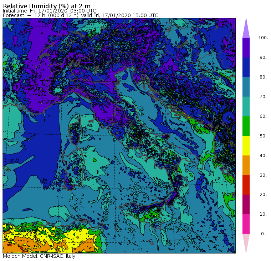Click the "90." legend label
The height and width of the screenshot is (261, 271).
click(x=263, y=57)
